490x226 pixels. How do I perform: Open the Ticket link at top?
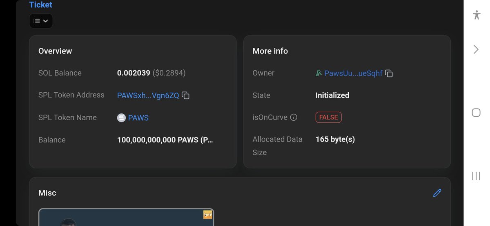tap(41, 5)
